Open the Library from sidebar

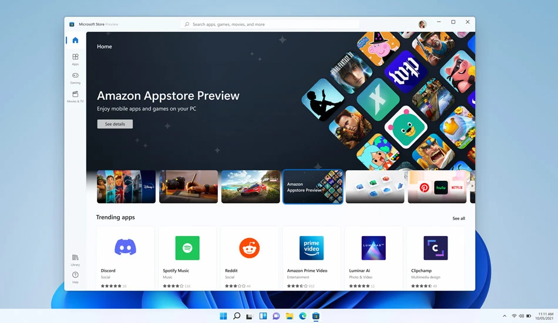point(75,260)
